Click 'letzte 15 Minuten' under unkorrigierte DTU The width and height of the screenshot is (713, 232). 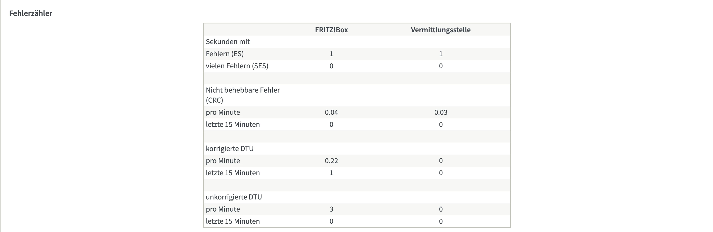point(233,221)
